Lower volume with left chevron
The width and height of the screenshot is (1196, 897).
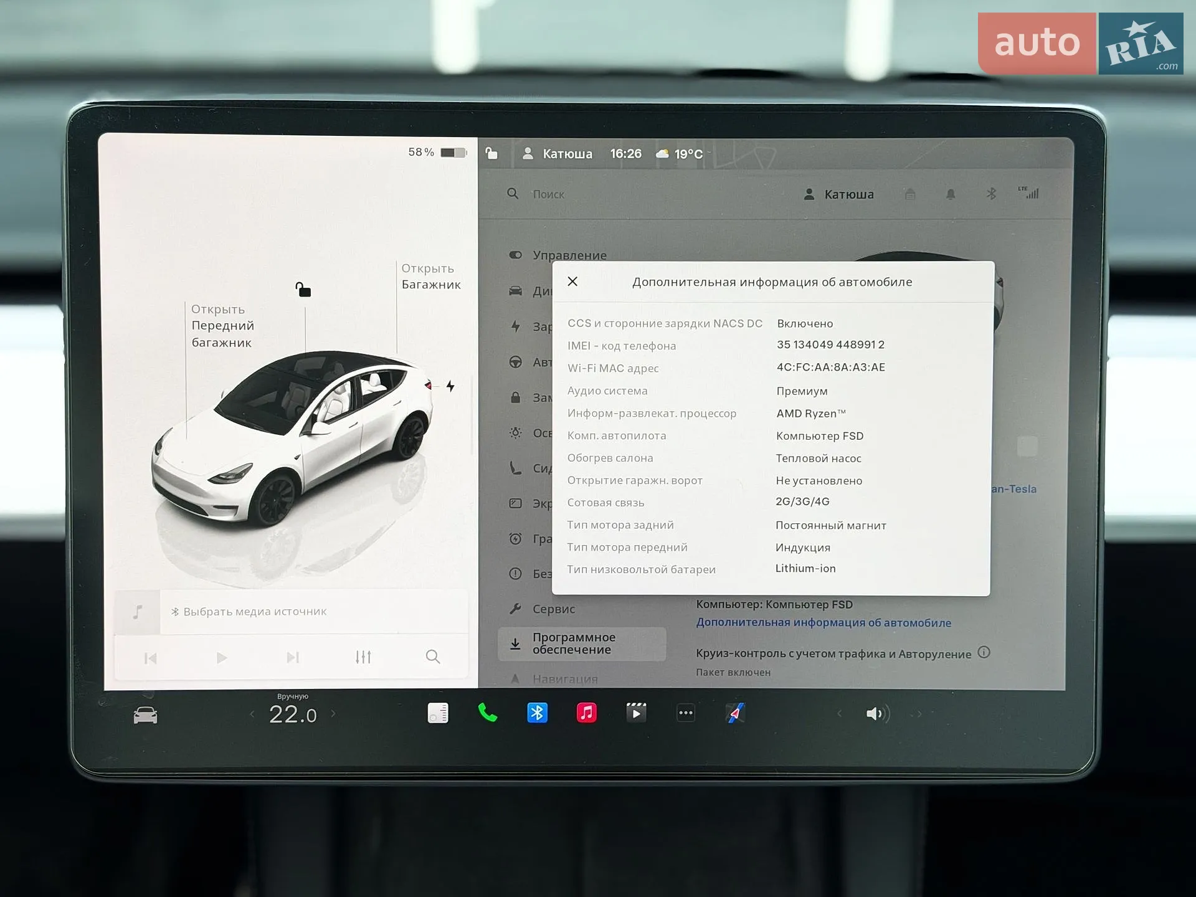click(839, 714)
